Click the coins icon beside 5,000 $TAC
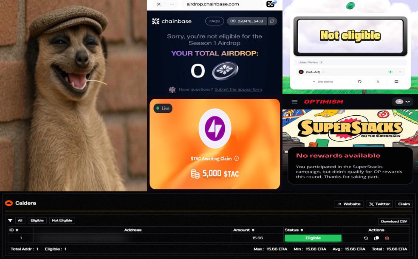Screen dimensions: 418x259 pyautogui.click(x=195, y=174)
